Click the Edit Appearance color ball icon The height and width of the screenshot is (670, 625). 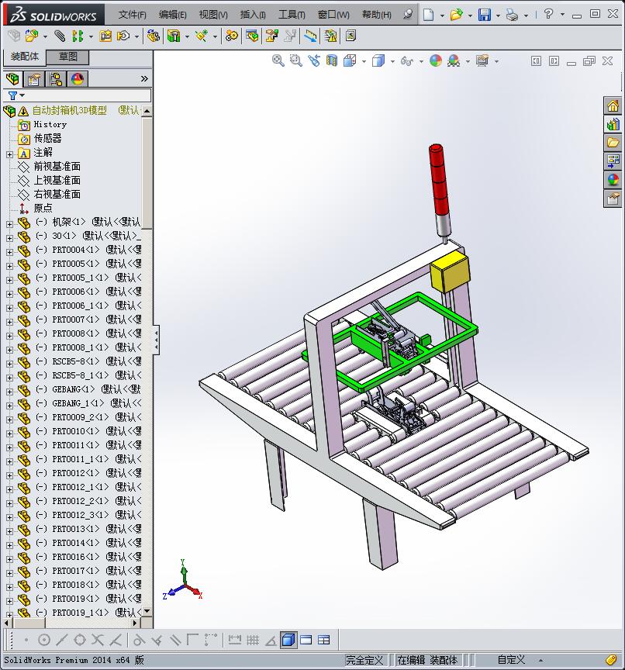[x=435, y=60]
